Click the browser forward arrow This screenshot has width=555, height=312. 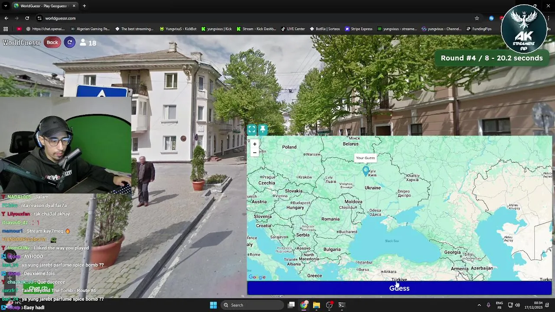pyautogui.click(x=16, y=18)
